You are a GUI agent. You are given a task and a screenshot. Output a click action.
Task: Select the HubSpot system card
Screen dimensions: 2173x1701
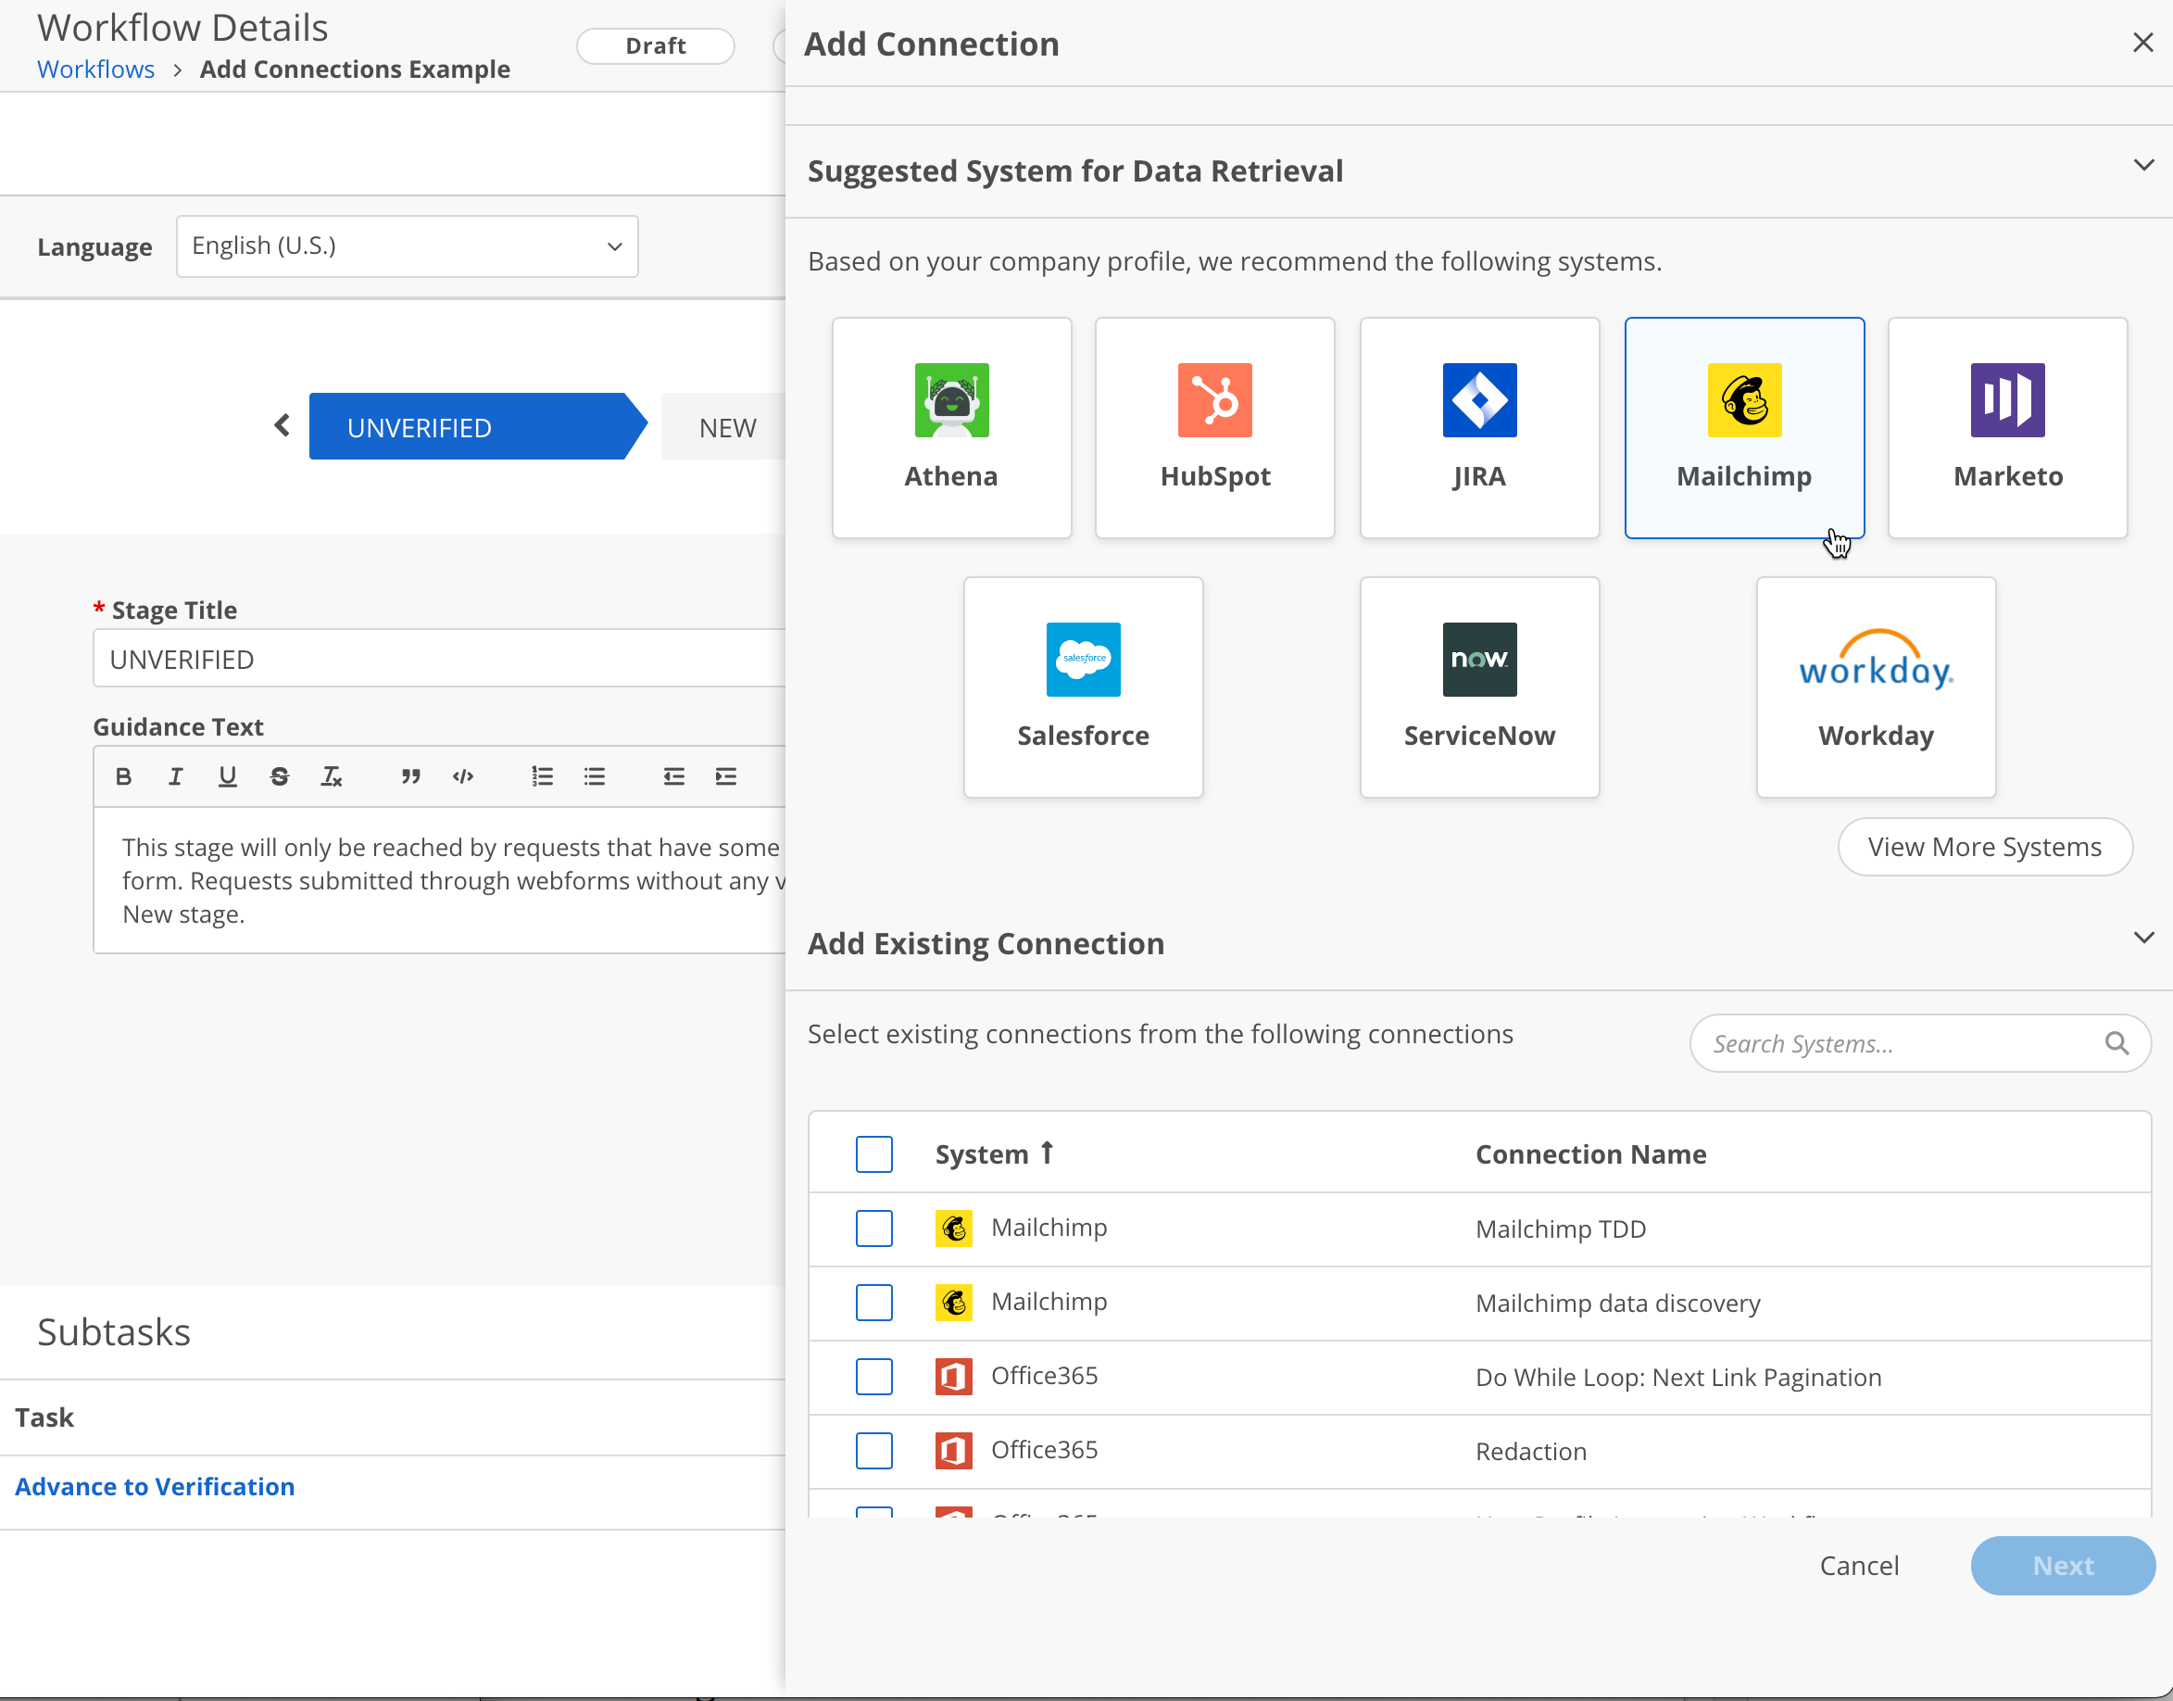click(x=1214, y=428)
